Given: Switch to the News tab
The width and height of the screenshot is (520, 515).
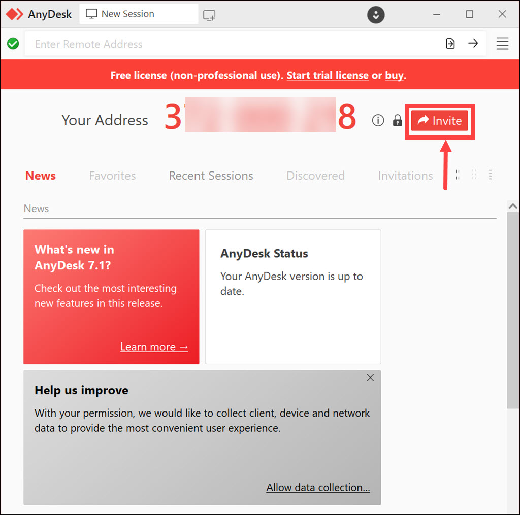Looking at the screenshot, I should click(41, 176).
